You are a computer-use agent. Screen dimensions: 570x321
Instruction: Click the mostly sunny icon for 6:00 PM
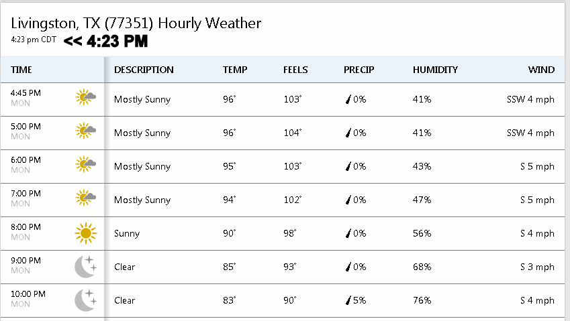coord(85,165)
